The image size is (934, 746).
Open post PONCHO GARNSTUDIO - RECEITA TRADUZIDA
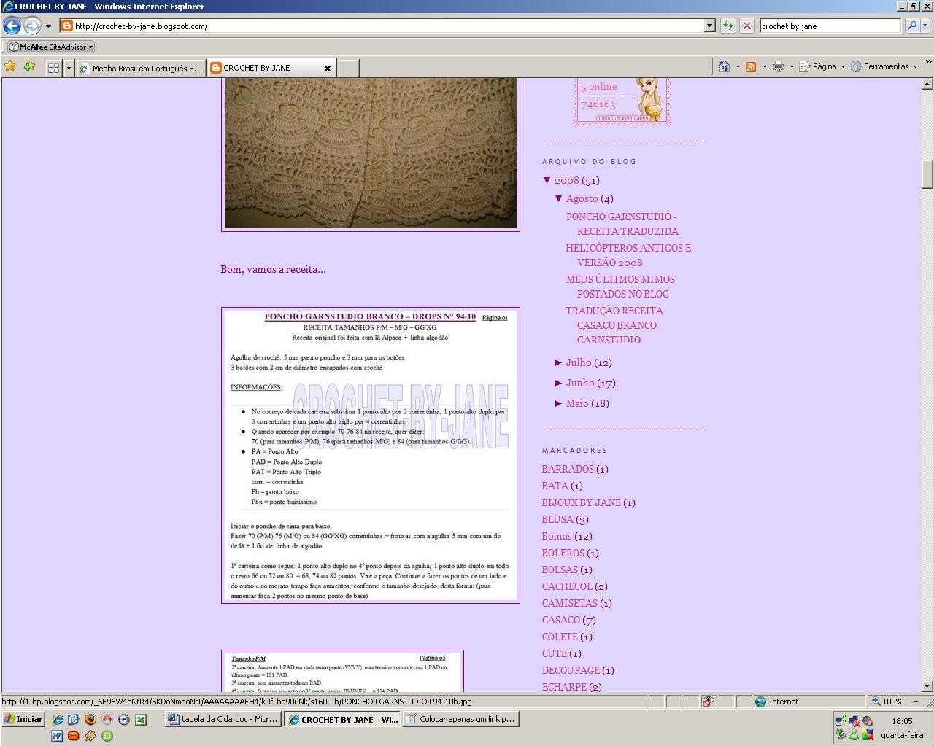(x=622, y=224)
